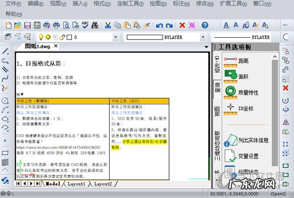Jump to last layout tab arrow
Screen dimensions: 294x198
[x=38, y=183]
